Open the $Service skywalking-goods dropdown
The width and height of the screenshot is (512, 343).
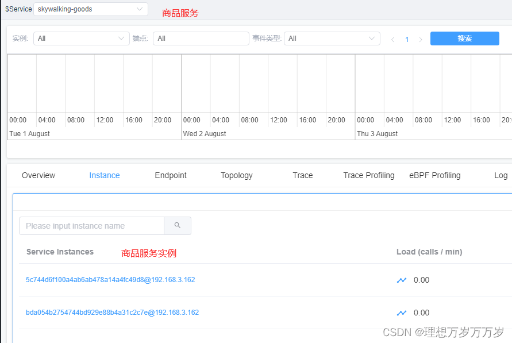click(90, 9)
